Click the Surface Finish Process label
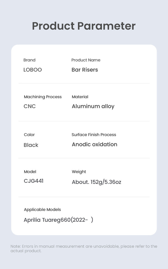Viewport: 168px width, 269px height. [x=94, y=135]
